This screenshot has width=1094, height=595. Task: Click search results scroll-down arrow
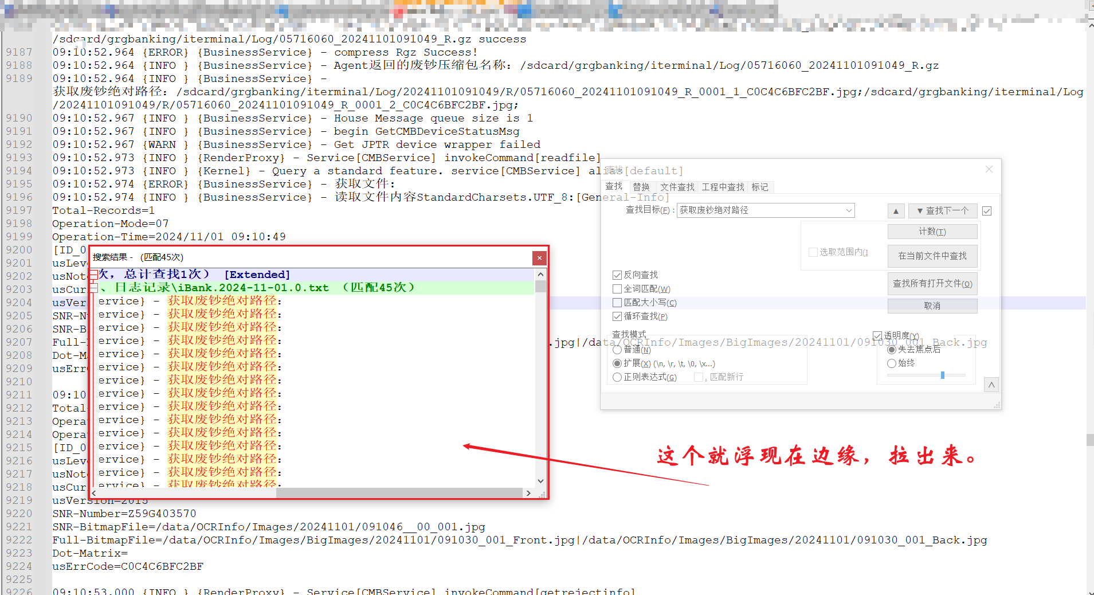coord(540,481)
